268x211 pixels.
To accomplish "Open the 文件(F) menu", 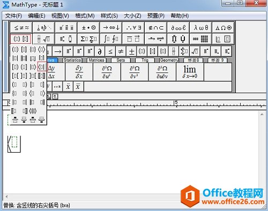I will [13, 16].
